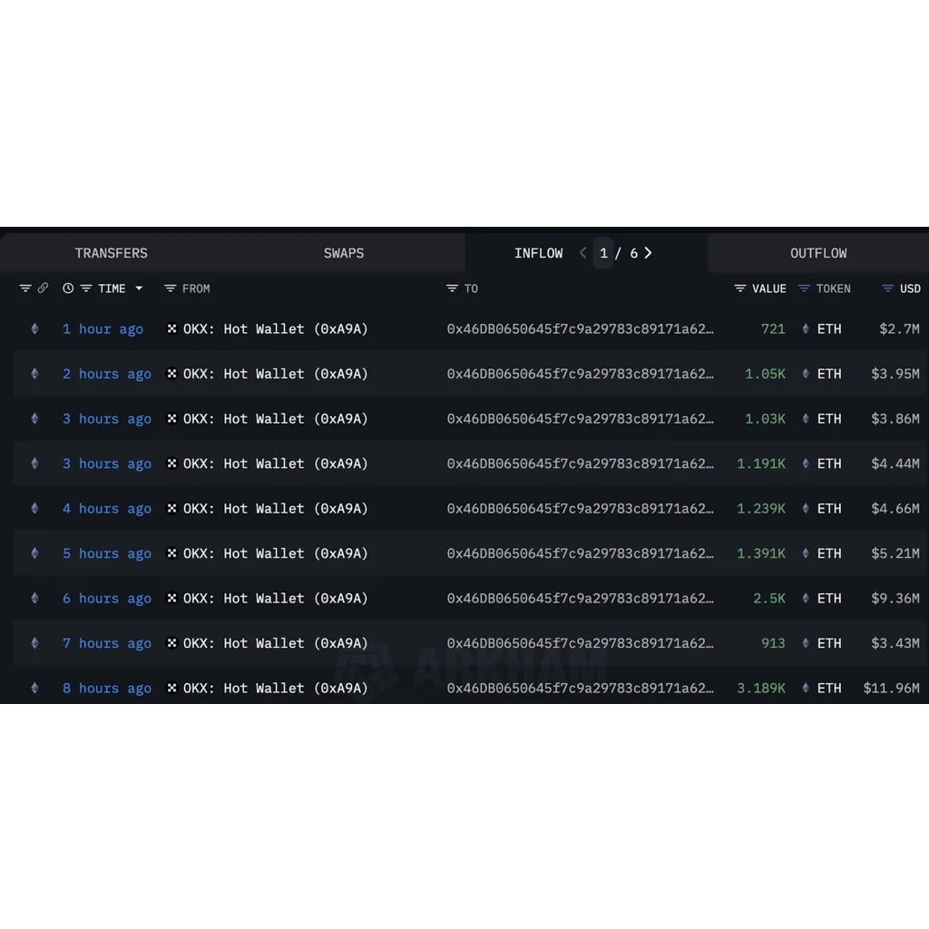This screenshot has height=929, width=929.
Task: Click the $4.44M USD amount
Action: point(895,464)
